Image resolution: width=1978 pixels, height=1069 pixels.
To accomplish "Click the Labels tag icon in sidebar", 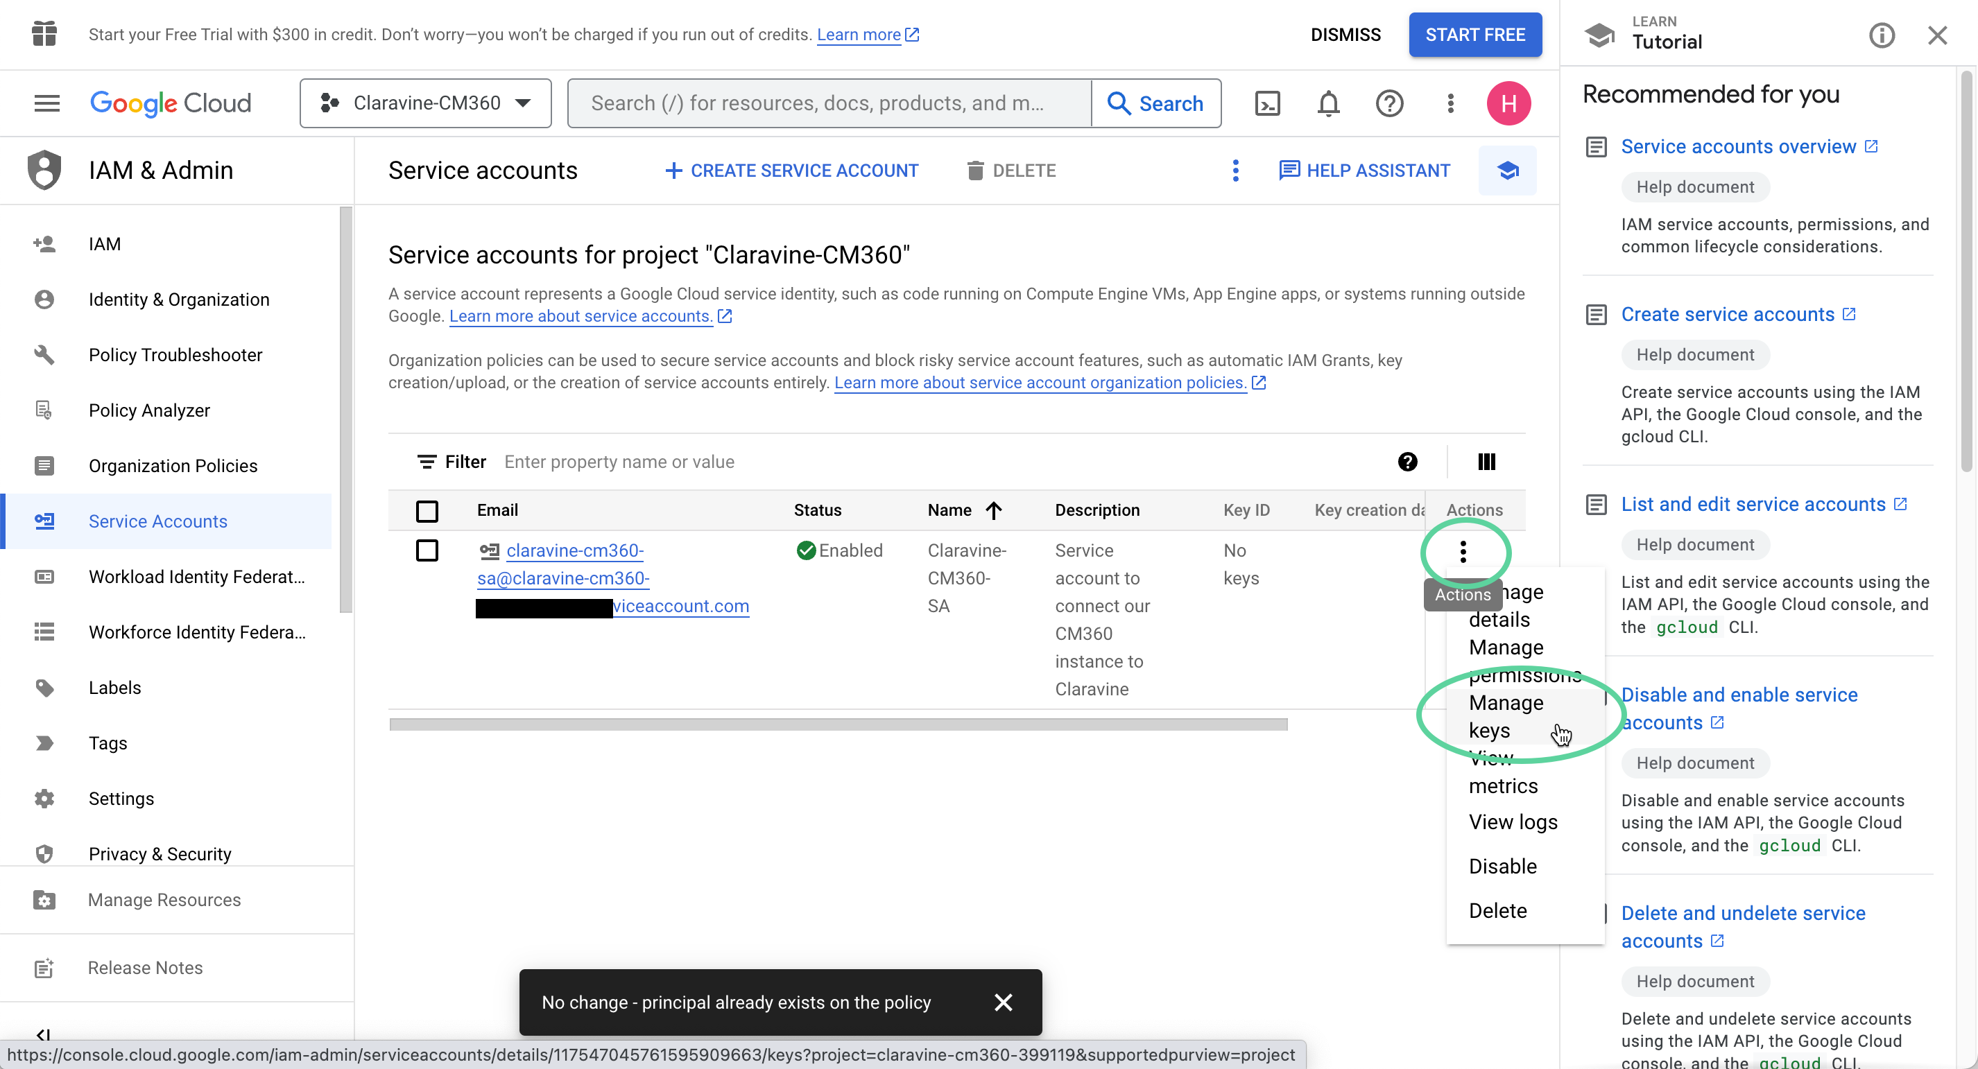I will (x=44, y=687).
